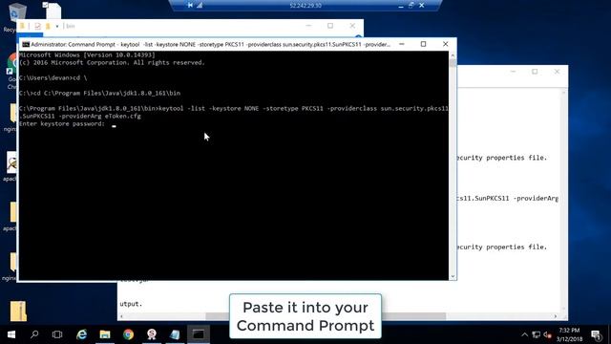Close the Command Prompt window
The image size is (611, 344).
(446, 44)
